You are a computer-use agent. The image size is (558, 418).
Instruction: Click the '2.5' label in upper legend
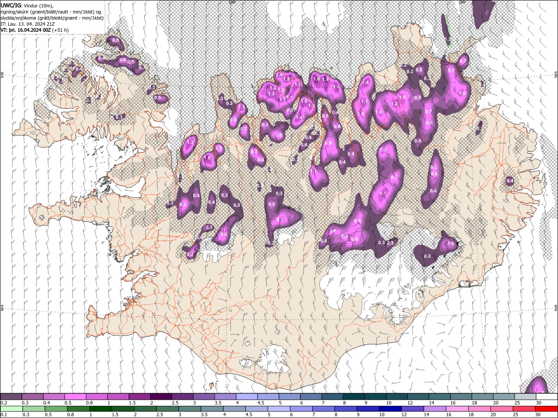point(175,403)
